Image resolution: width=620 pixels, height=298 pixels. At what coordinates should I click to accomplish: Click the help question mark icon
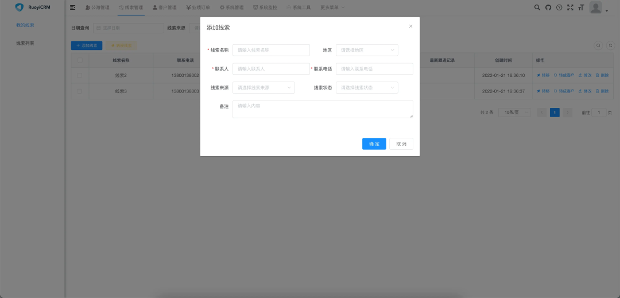coord(559,7)
